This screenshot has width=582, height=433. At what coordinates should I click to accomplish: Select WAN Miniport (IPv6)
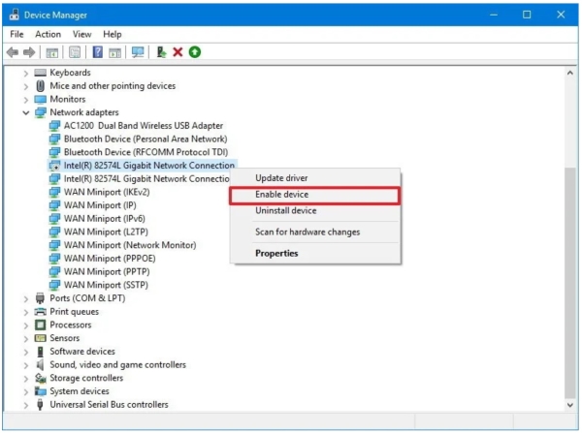tap(105, 219)
